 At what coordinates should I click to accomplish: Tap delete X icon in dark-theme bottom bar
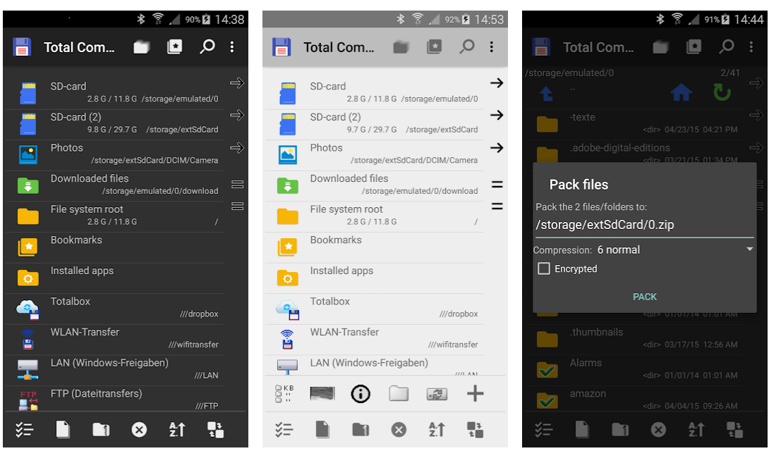pos(139,430)
